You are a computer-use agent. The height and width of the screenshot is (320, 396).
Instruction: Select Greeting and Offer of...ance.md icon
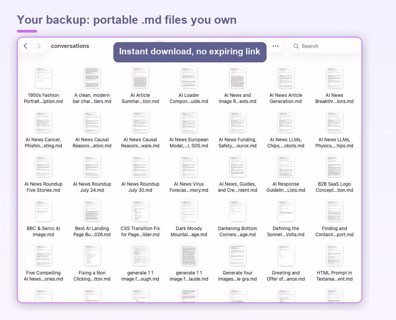click(x=286, y=255)
